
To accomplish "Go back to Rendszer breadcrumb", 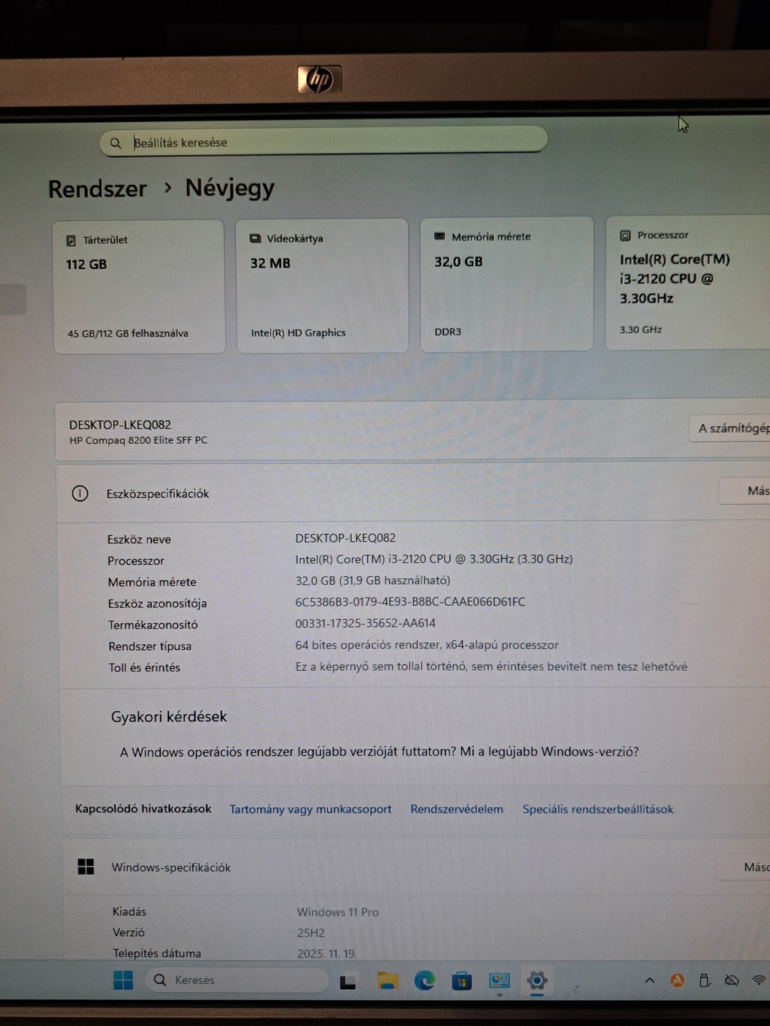I will pyautogui.click(x=98, y=189).
